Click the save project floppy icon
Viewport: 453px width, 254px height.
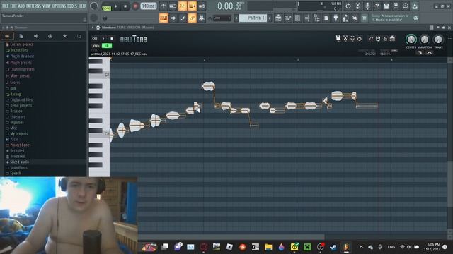coord(386,6)
